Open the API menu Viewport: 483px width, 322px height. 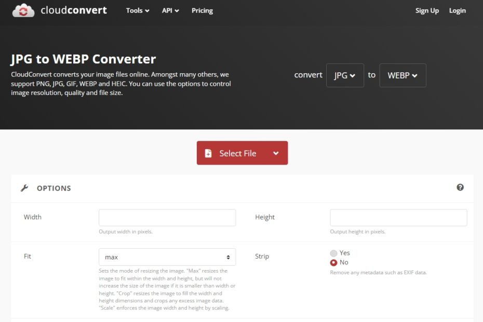tap(170, 10)
